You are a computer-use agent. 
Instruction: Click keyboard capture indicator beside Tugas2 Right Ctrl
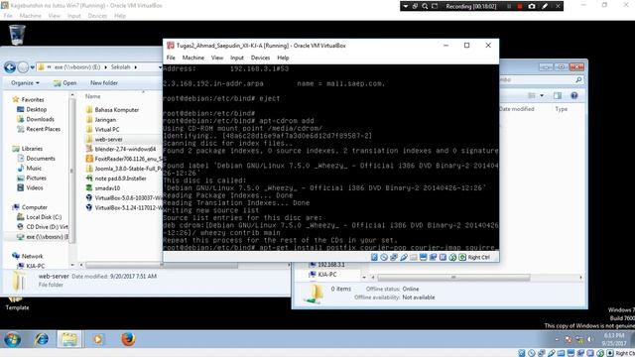pyautogui.click(x=462, y=257)
